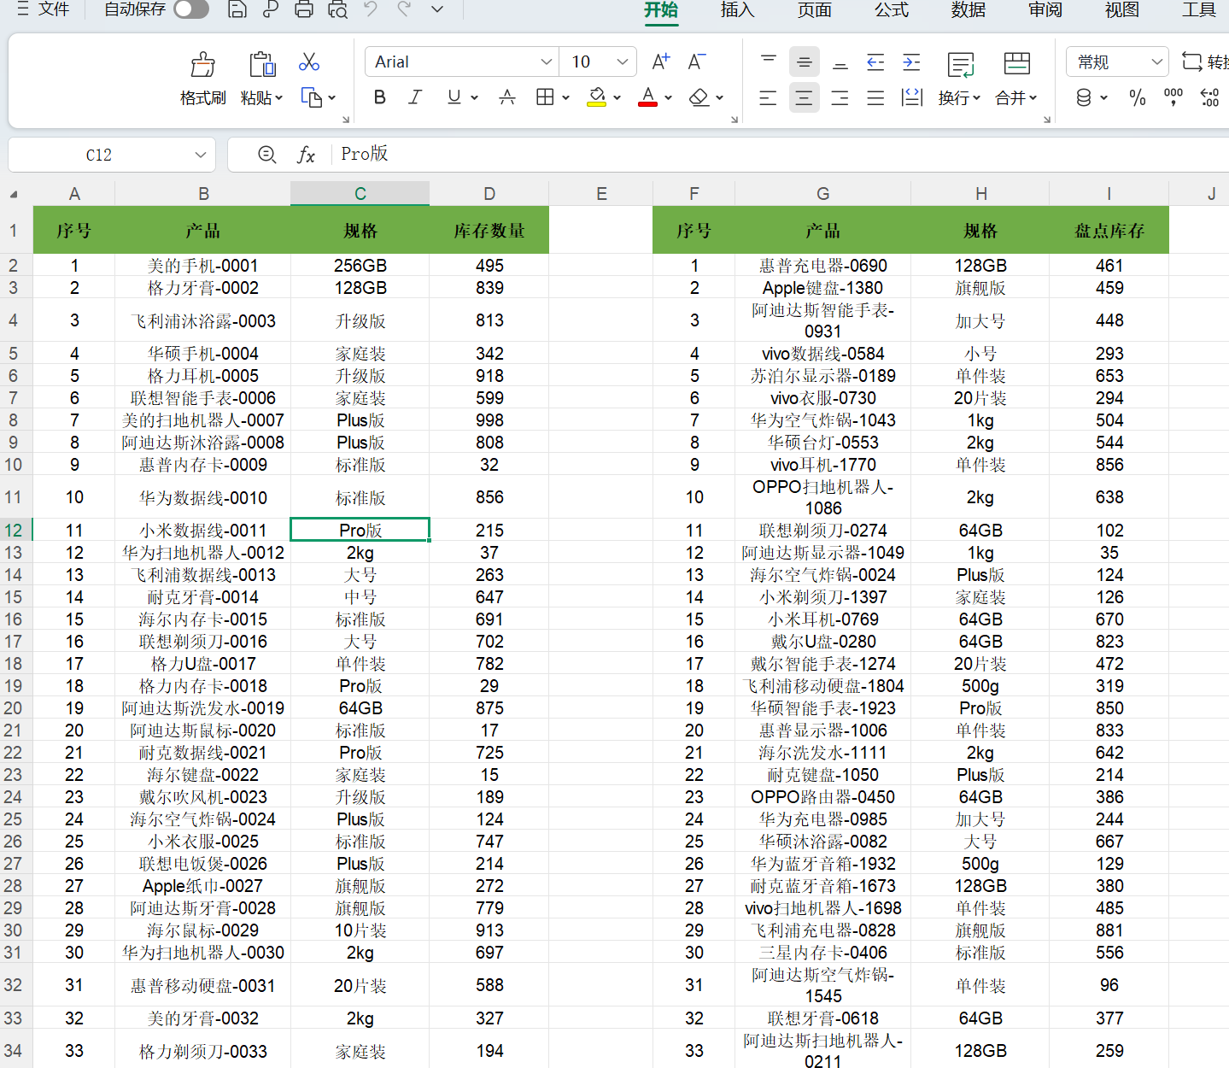Switch to the 公式 tab

click(x=891, y=10)
